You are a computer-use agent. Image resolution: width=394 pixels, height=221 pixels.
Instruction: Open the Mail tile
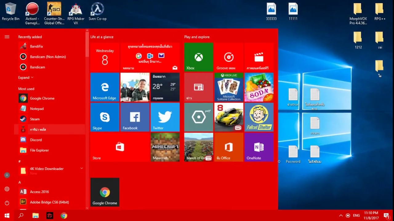coord(150,57)
